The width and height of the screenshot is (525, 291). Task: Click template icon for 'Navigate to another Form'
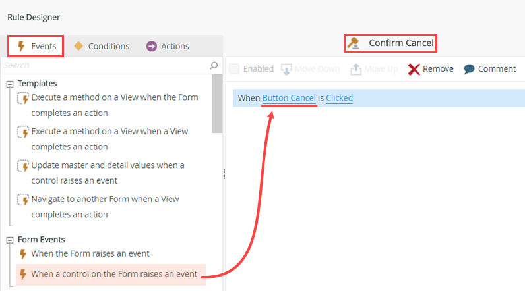[23, 199]
